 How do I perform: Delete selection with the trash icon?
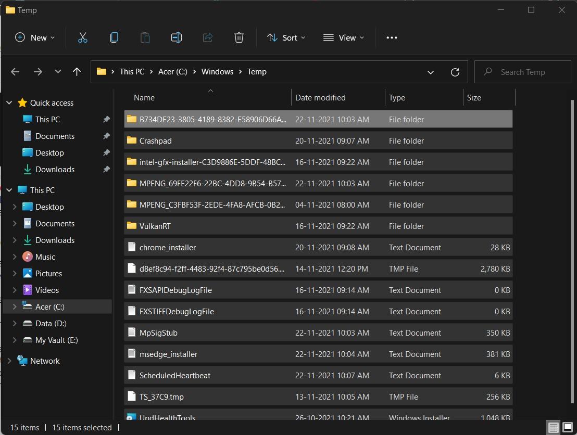239,37
